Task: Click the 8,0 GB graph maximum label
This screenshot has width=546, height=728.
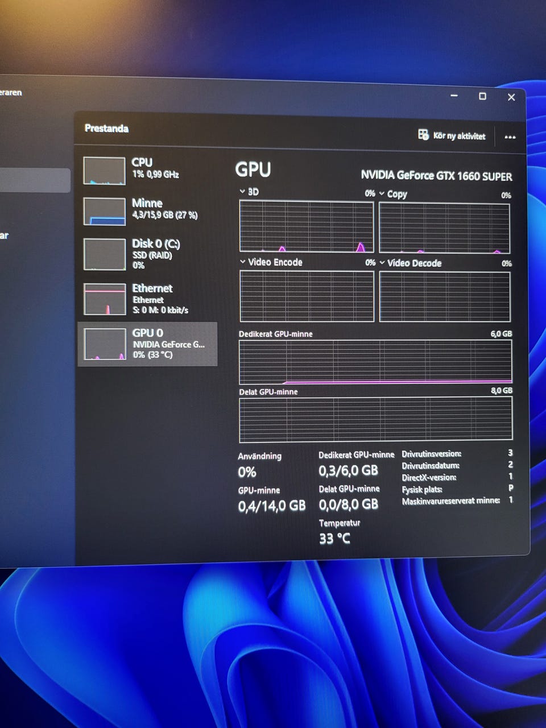Action: click(x=502, y=391)
